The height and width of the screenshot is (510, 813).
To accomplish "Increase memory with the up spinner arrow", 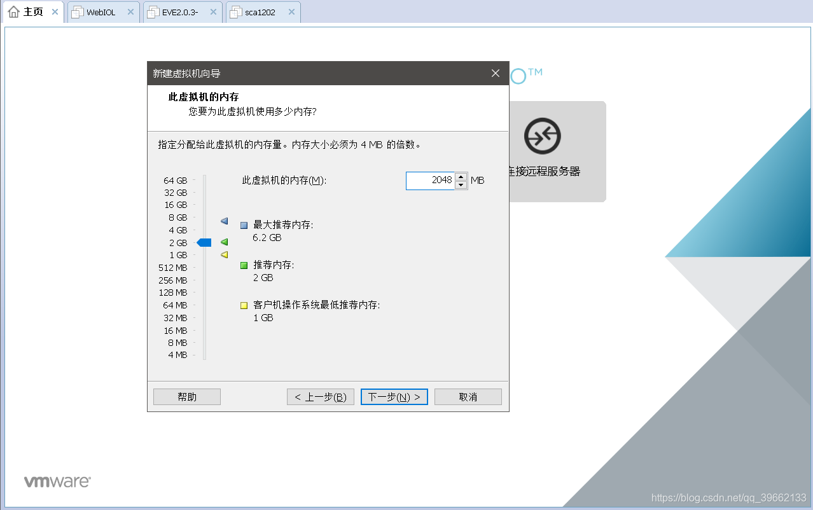I will (x=461, y=177).
